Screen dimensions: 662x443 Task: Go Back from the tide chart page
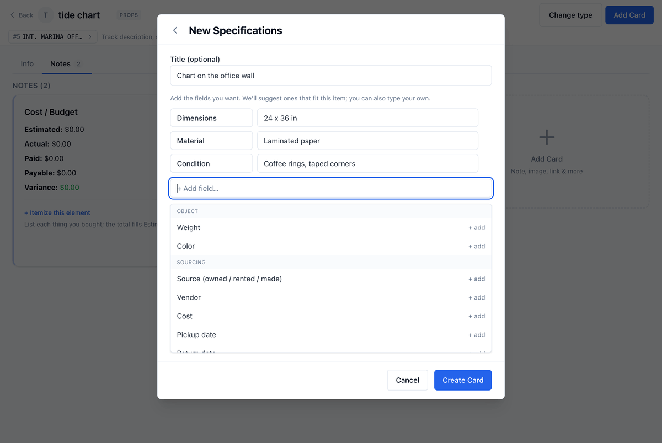(x=22, y=15)
